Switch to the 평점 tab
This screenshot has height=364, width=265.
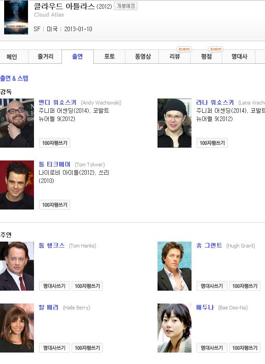click(x=206, y=56)
